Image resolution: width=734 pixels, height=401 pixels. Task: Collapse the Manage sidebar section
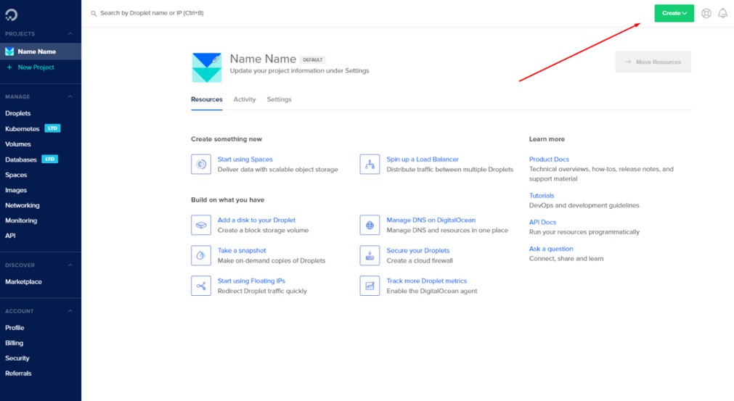pyautogui.click(x=70, y=96)
